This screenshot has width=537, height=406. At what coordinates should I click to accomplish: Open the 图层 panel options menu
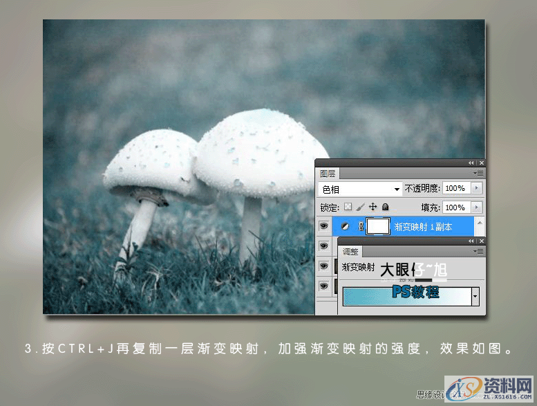tap(478, 174)
